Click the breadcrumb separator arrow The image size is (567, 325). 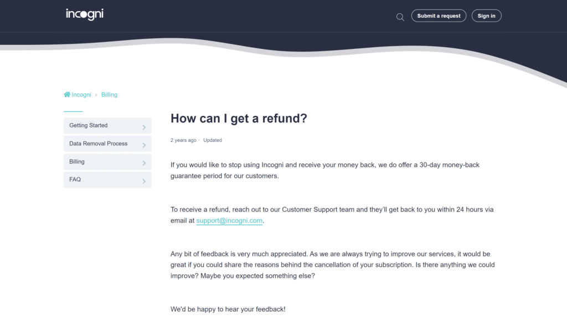96,95
